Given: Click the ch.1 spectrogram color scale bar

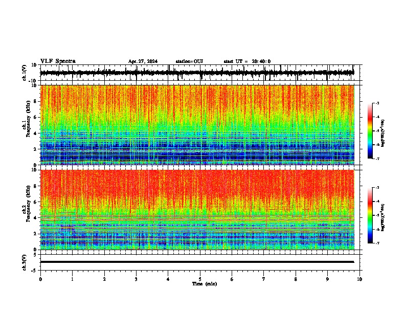Looking at the screenshot, I should (370, 131).
